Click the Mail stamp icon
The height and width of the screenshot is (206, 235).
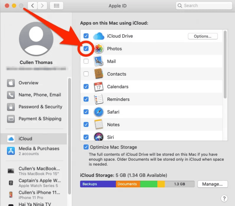(99, 61)
